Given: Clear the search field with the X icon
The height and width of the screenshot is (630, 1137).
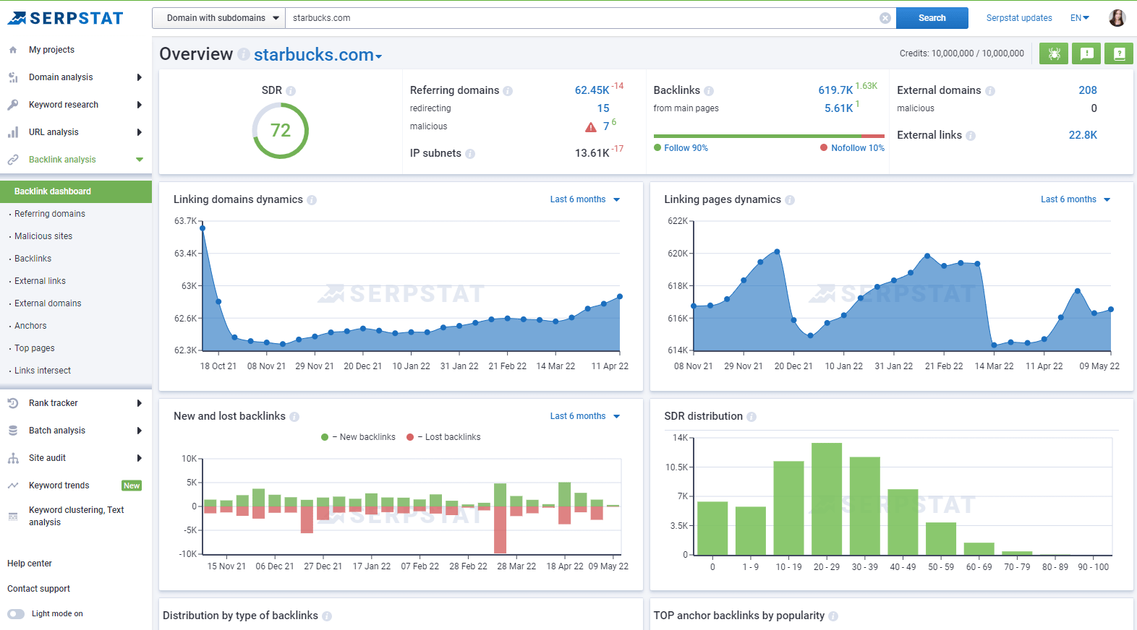Looking at the screenshot, I should tap(885, 18).
